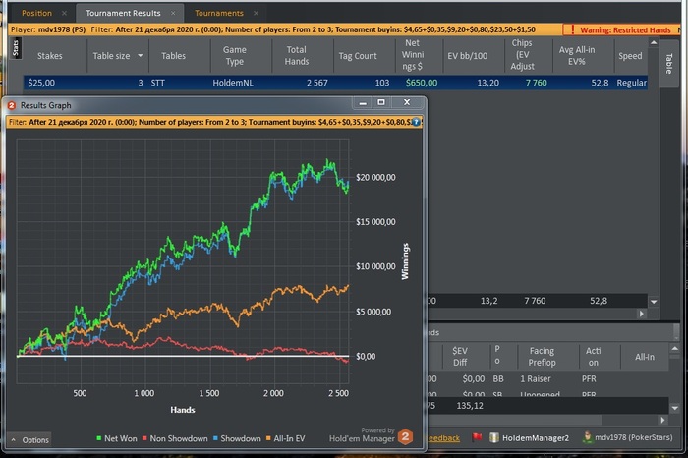Image resolution: width=688 pixels, height=458 pixels.
Task: Click mdv1978 (PokerStars) player label
Action: point(634,437)
